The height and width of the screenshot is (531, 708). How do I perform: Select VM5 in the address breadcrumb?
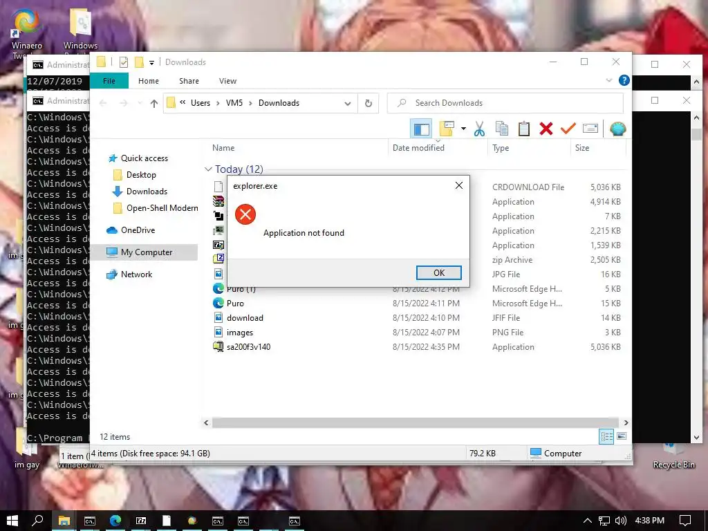click(234, 103)
